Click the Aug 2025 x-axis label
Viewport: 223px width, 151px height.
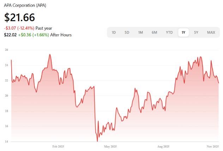click(x=163, y=146)
